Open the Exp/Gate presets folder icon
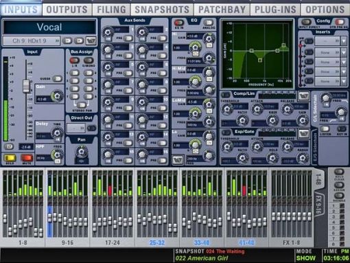 click(304, 134)
